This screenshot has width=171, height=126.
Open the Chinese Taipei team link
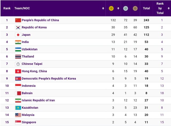click(32, 64)
